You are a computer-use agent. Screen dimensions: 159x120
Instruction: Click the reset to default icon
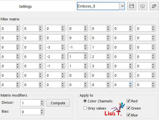[154, 6]
